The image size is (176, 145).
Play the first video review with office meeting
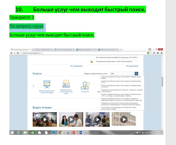tap(45, 119)
